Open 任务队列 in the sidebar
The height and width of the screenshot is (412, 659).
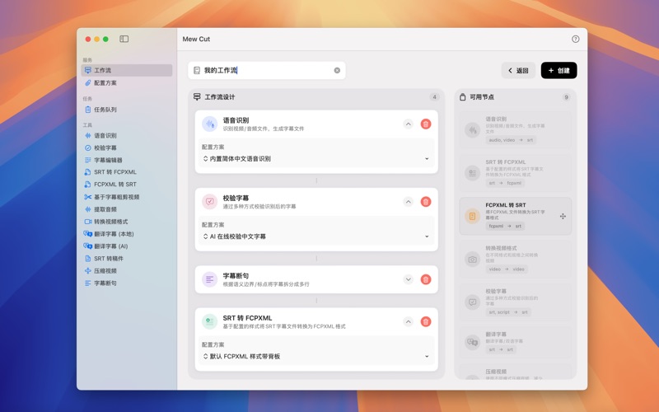tap(127, 110)
